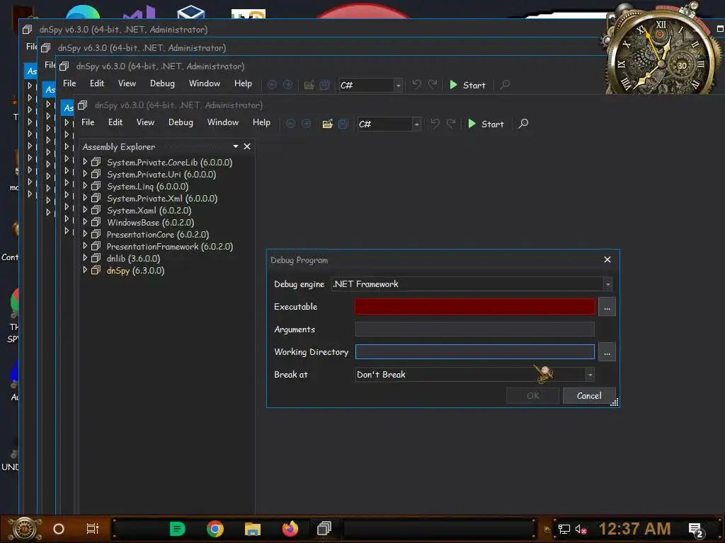The height and width of the screenshot is (543, 725).
Task: Open Firefox from the taskbar
Action: click(290, 529)
